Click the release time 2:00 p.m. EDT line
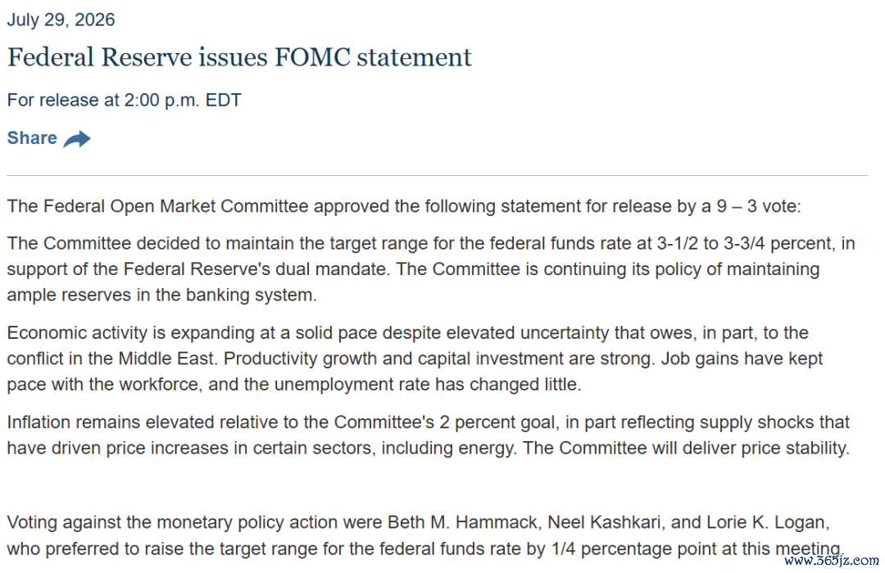This screenshot has width=885, height=573. [125, 101]
